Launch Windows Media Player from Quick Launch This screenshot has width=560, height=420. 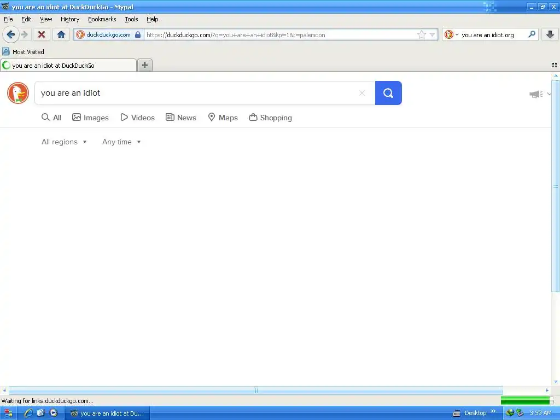click(x=54, y=413)
